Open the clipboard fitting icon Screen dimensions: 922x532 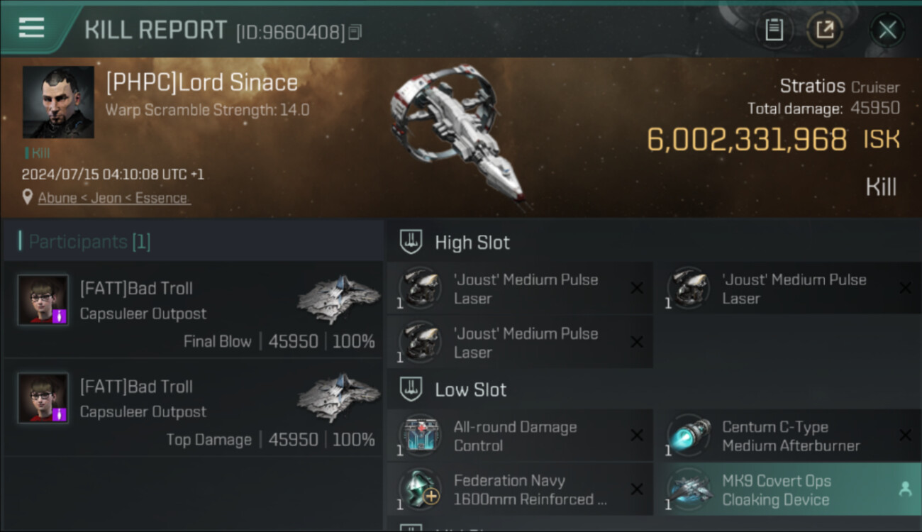774,30
